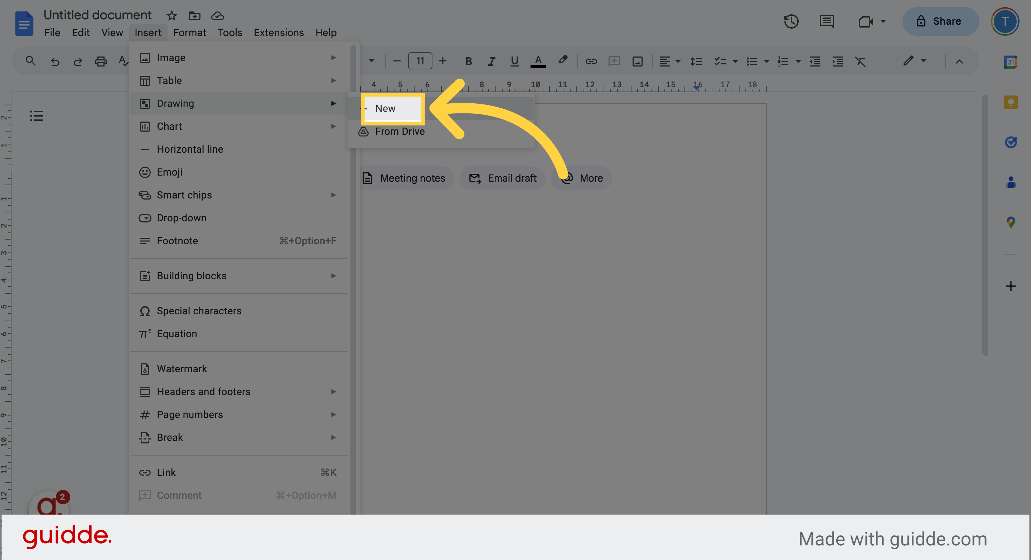Toggle the checklist button
1031x560 pixels.
click(x=720, y=61)
